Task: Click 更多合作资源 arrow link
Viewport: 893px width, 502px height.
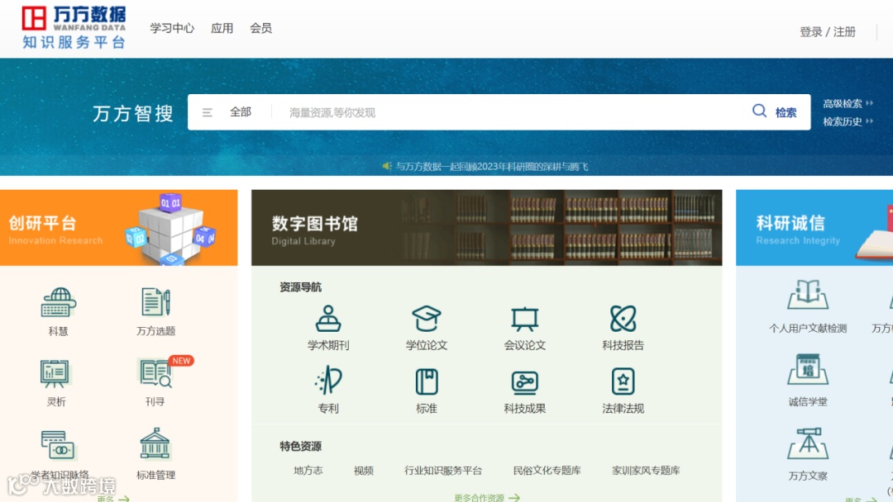Action: 487,497
